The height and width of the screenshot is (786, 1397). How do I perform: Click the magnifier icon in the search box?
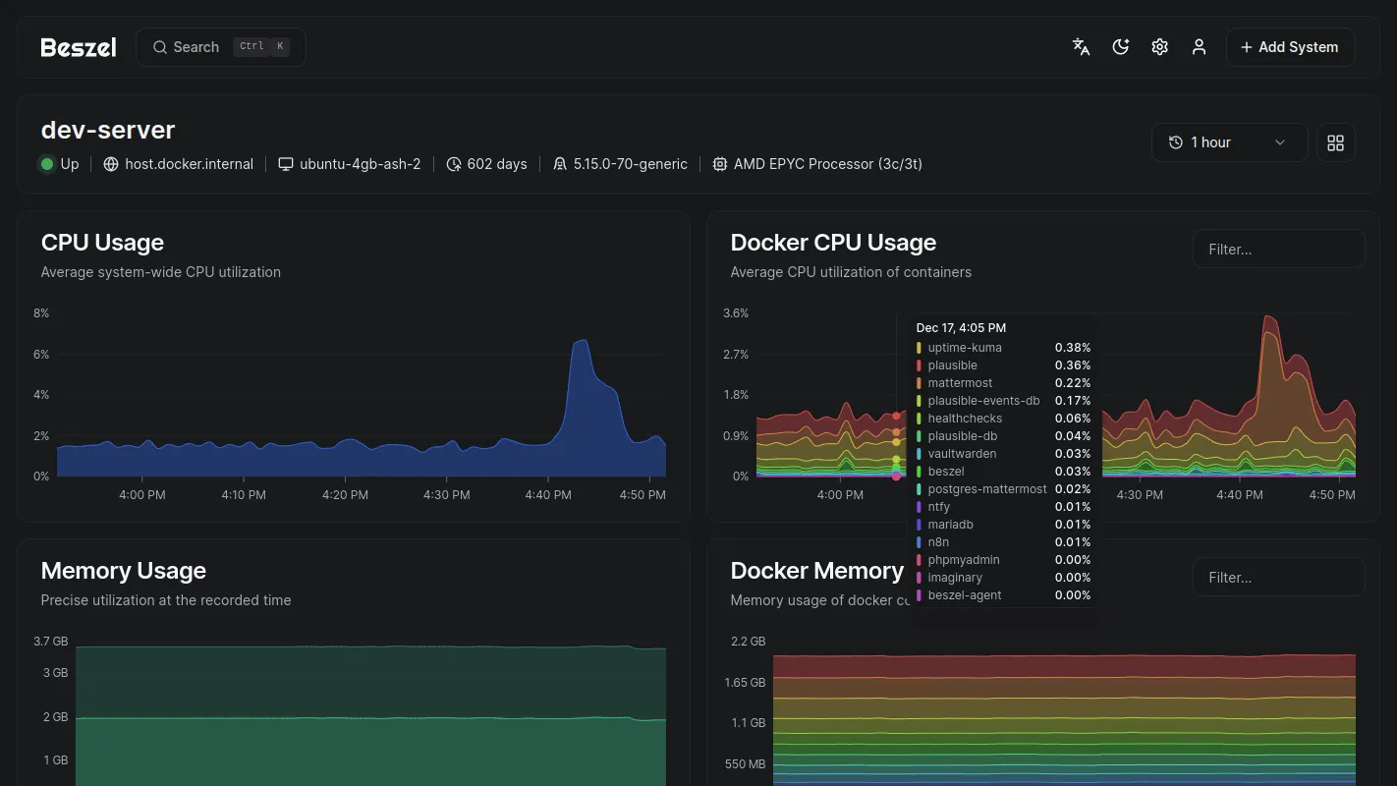160,47
